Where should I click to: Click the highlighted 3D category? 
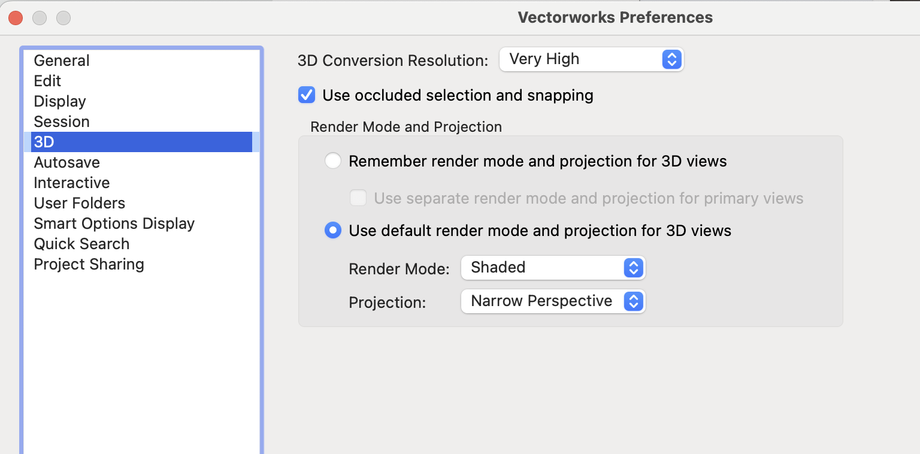(x=44, y=142)
